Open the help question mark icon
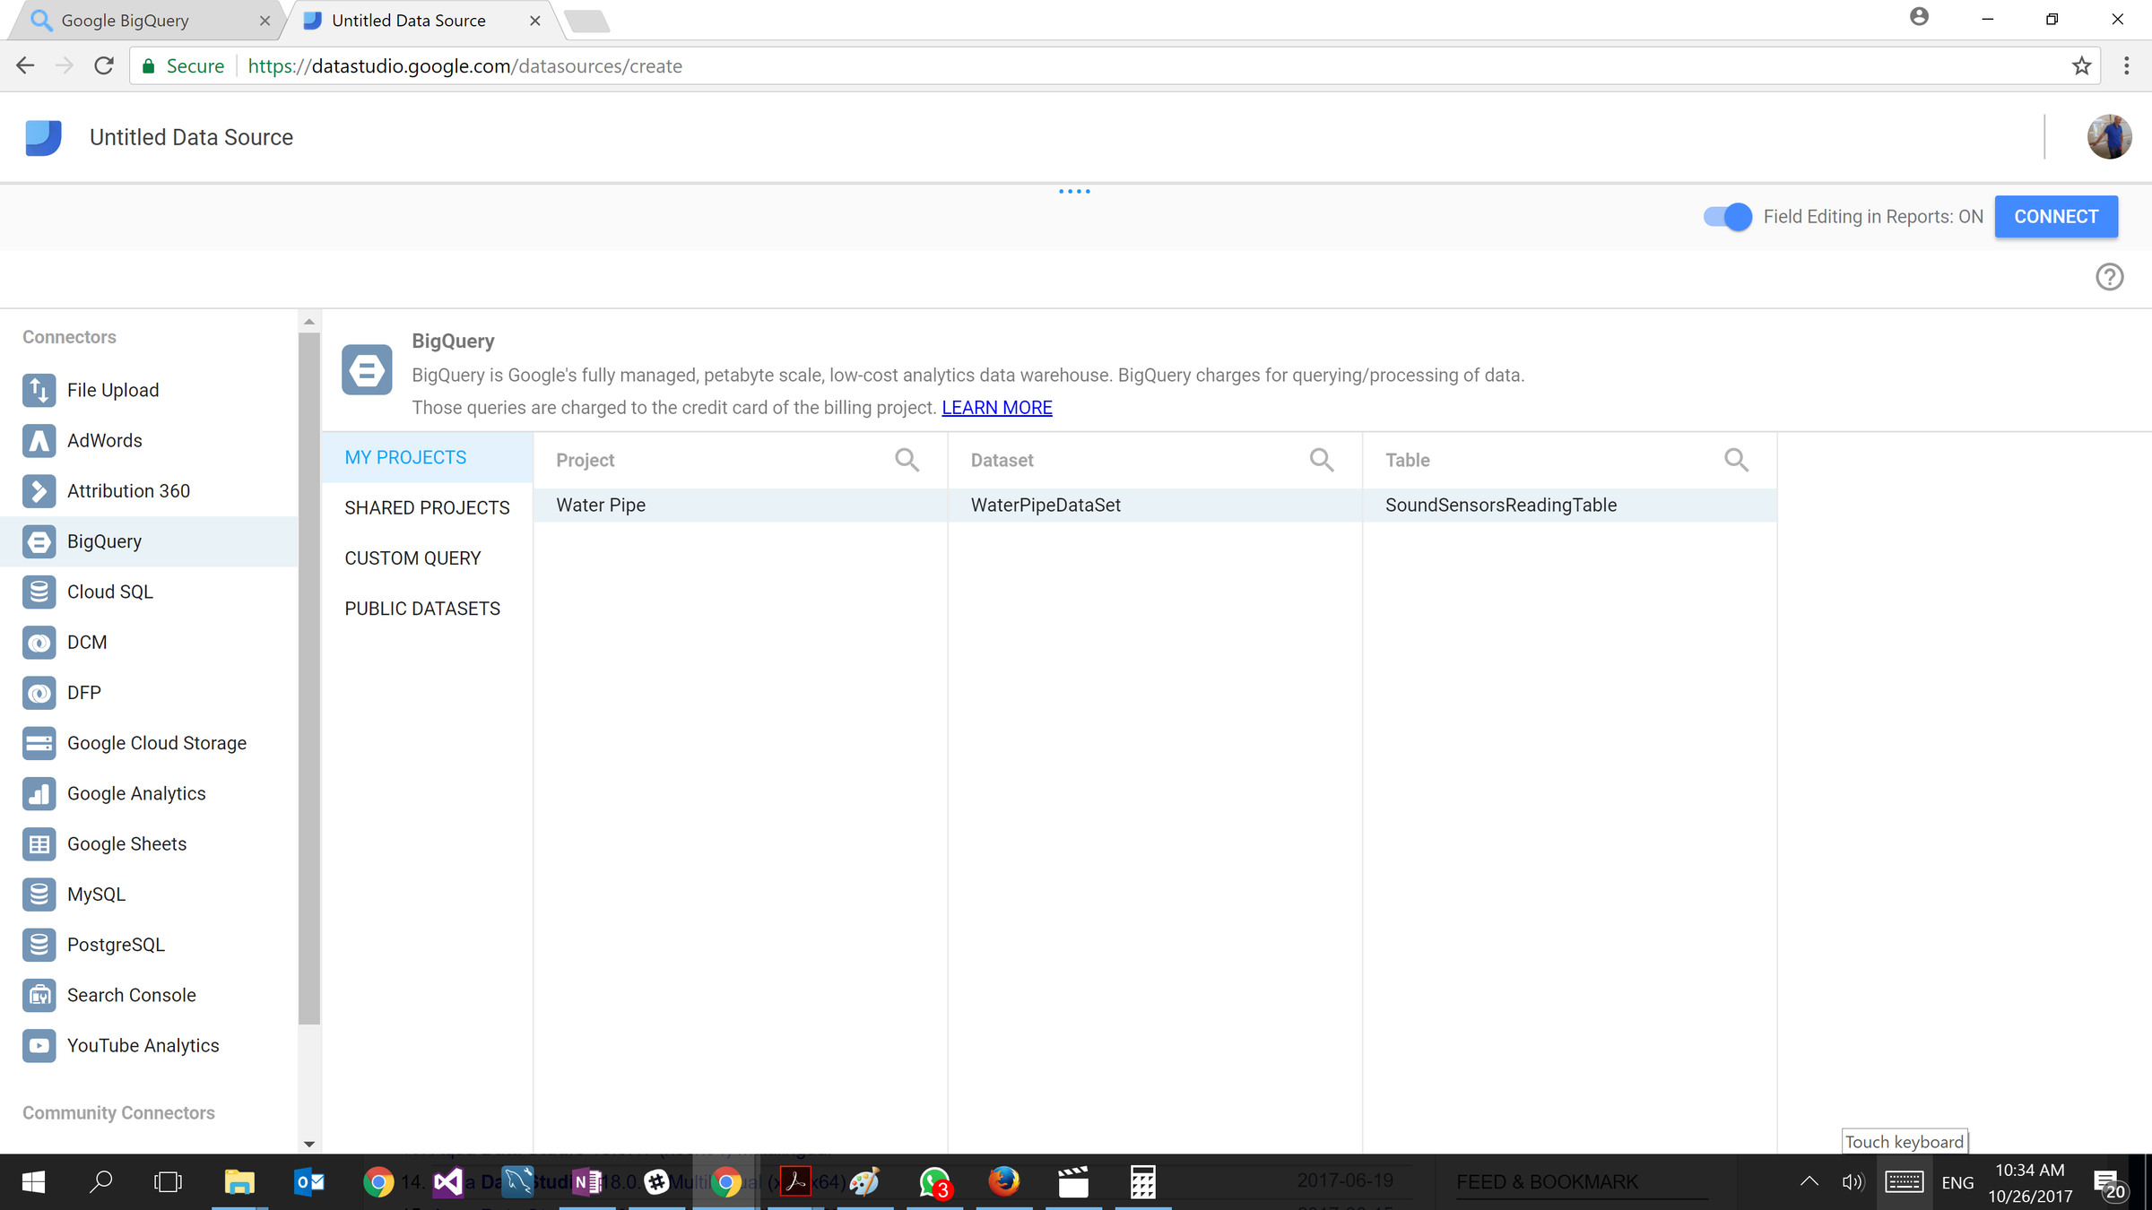The image size is (2152, 1210). (x=2109, y=277)
